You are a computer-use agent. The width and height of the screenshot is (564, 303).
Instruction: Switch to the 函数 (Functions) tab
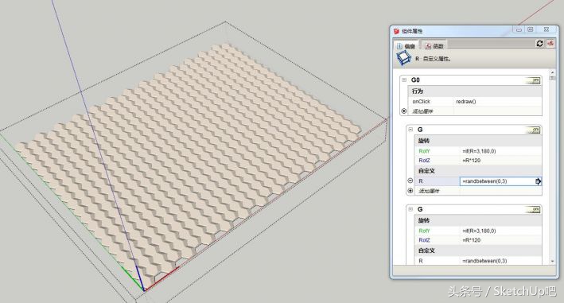[434, 45]
